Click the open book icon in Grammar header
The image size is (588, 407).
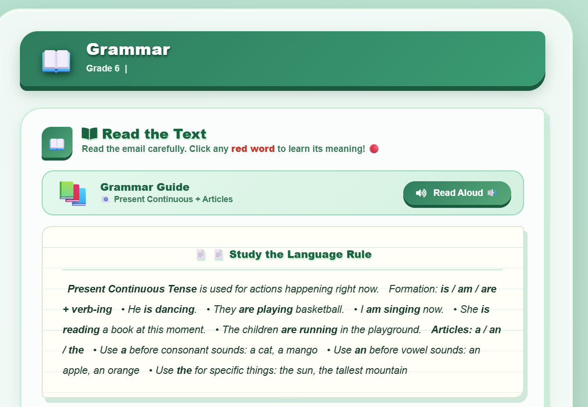[x=56, y=61]
